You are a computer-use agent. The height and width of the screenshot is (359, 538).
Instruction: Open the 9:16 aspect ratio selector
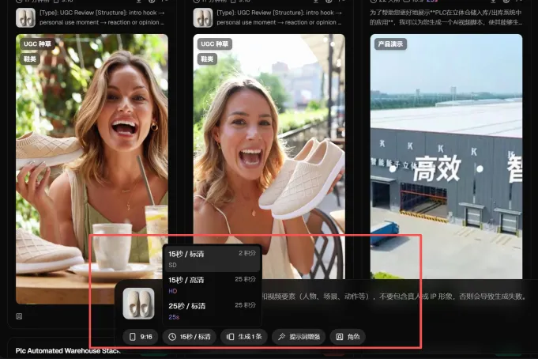(141, 336)
